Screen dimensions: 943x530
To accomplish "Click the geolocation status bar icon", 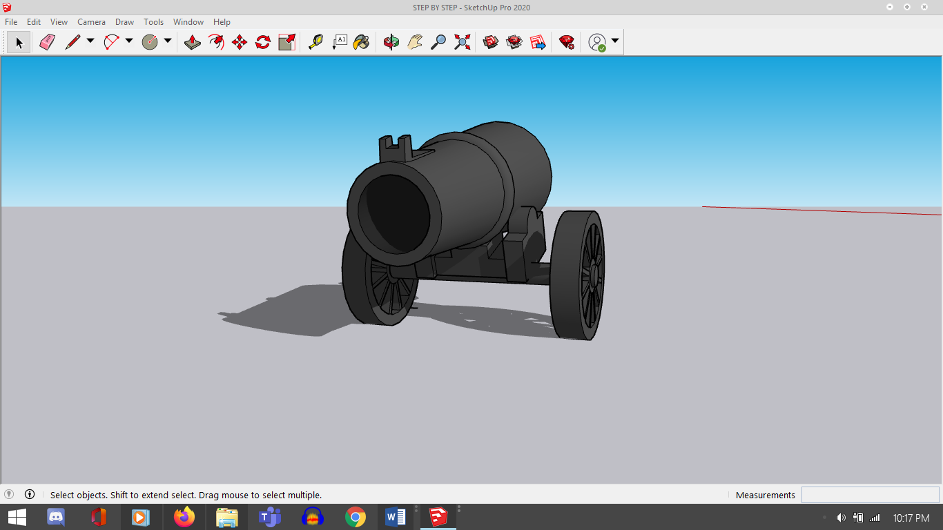I will pos(9,494).
